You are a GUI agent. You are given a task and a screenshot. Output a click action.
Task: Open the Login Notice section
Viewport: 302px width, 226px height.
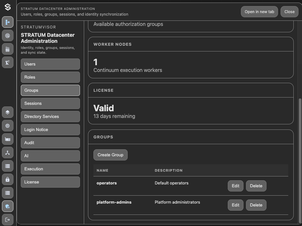tap(50, 129)
